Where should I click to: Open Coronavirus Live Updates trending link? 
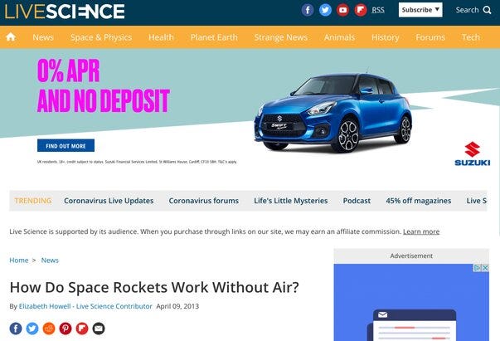coord(109,201)
